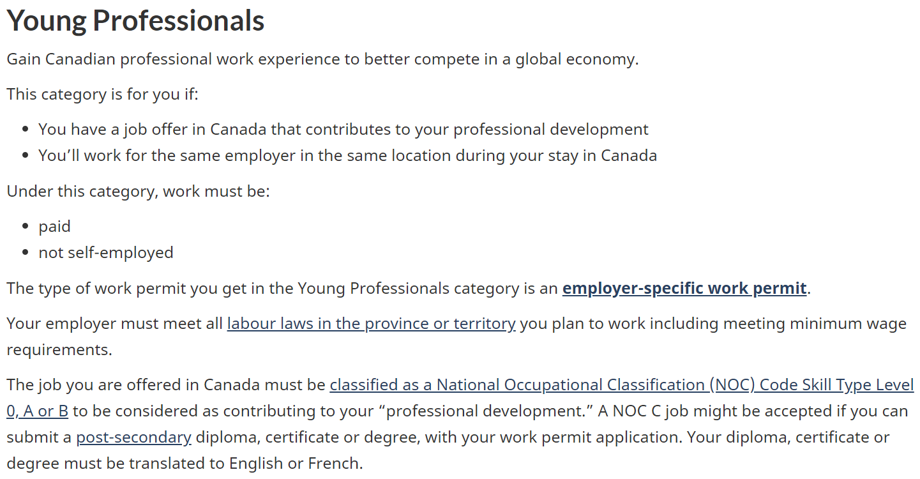Image resolution: width=920 pixels, height=479 pixels.
Task: Click the Young Professionals heading
Action: 135,21
